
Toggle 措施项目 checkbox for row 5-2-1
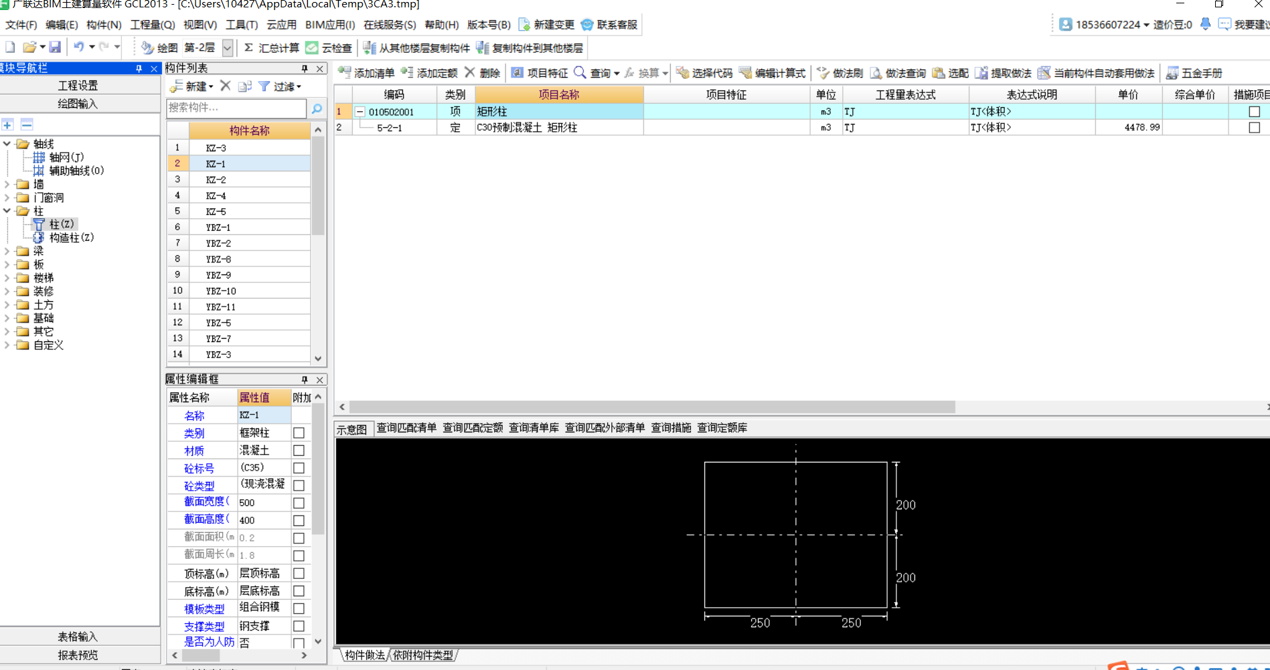click(1254, 127)
